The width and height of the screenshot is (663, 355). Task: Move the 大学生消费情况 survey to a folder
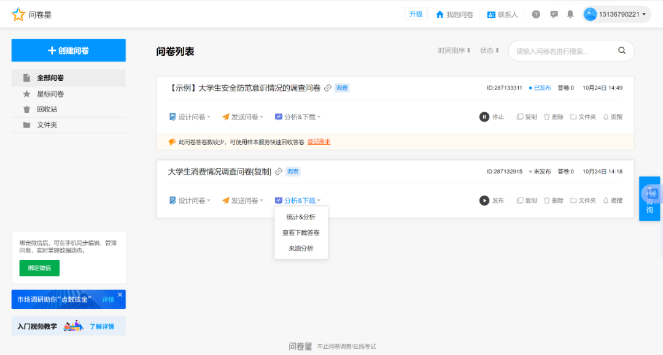tap(583, 200)
